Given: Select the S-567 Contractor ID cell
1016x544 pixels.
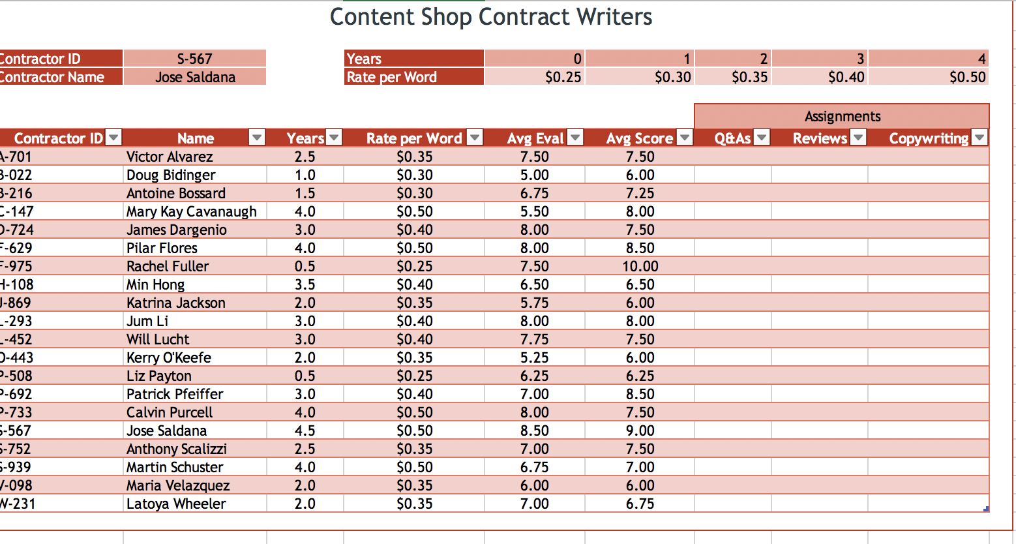Looking at the screenshot, I should click(x=195, y=58).
